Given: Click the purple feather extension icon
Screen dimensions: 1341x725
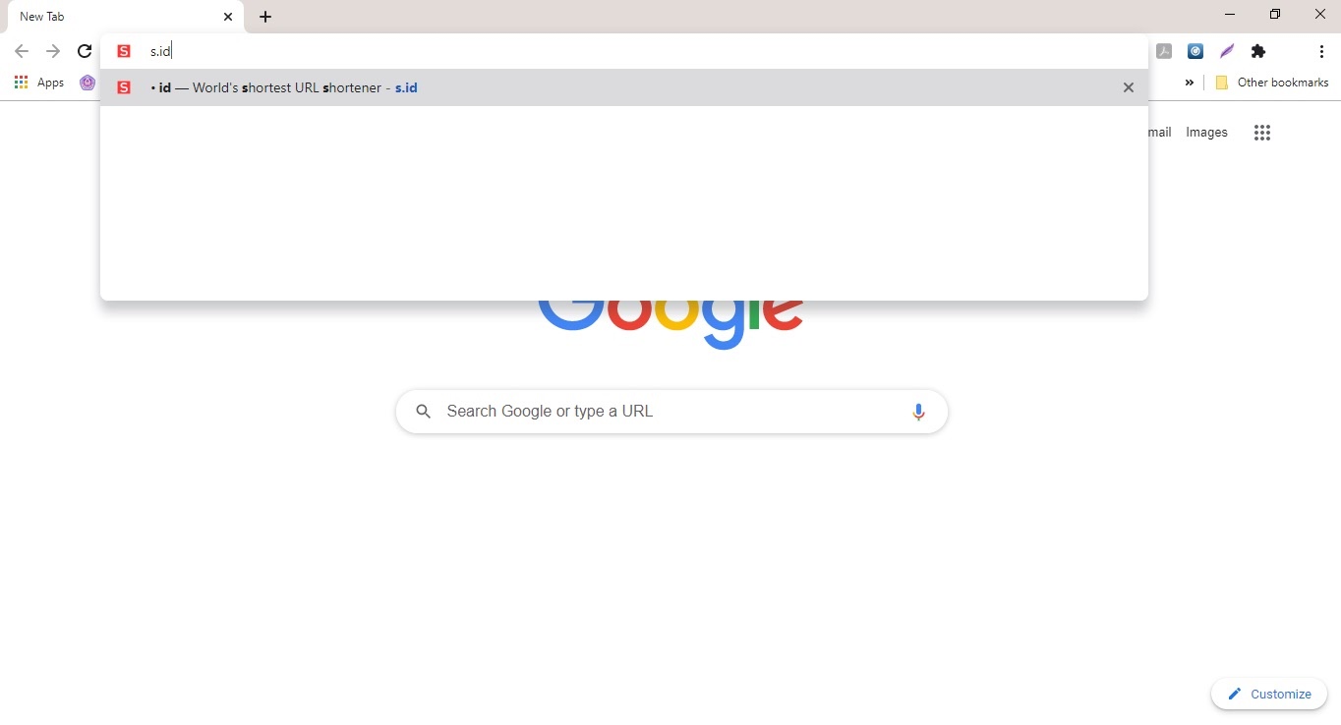Looking at the screenshot, I should pos(1227,51).
